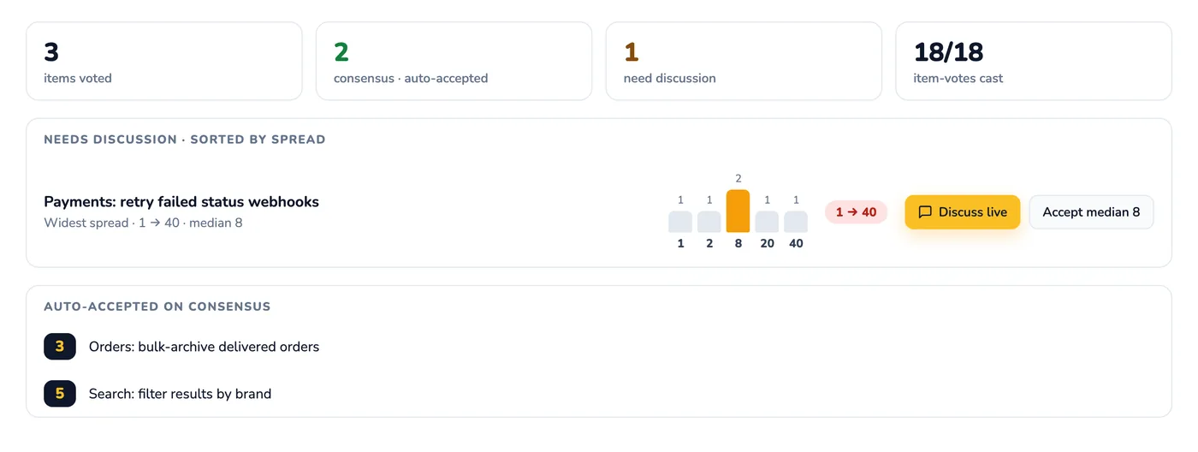
Task: Open Search: filter results by brand
Action: (180, 394)
